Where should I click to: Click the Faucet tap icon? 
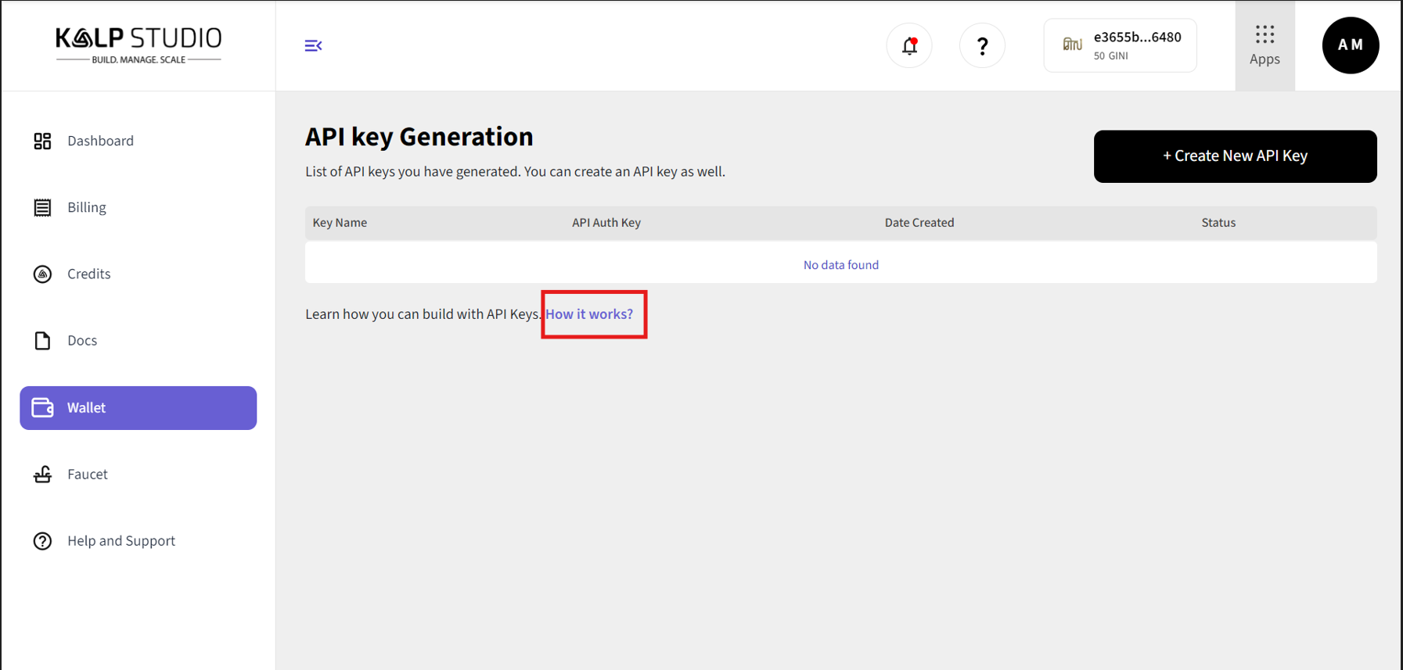[x=42, y=475]
